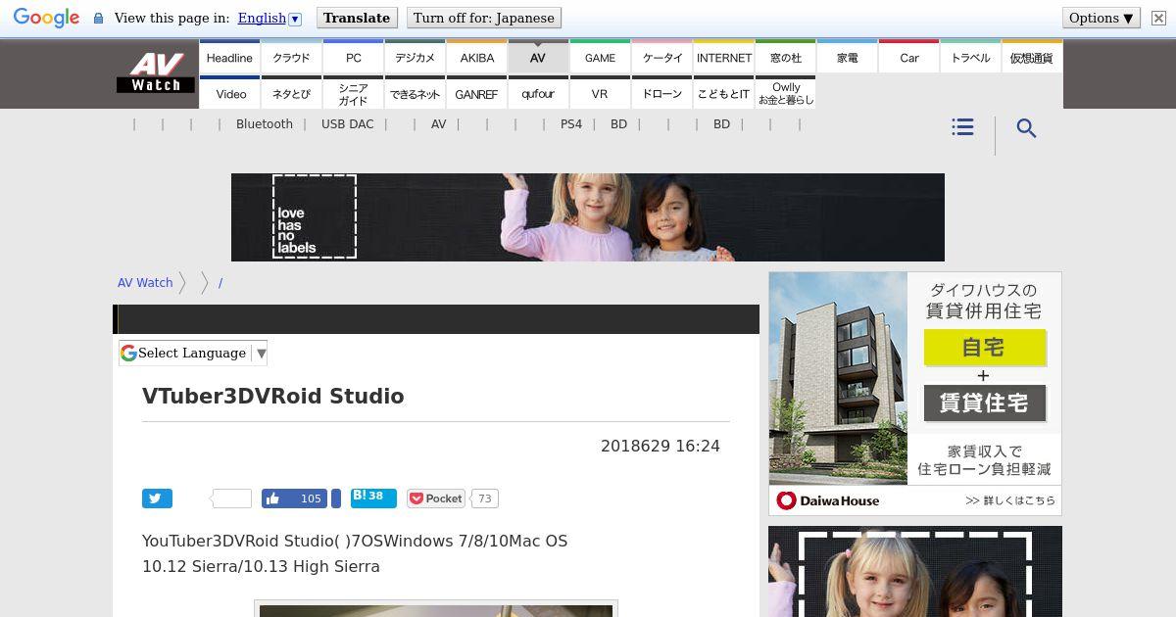Open the クラウド tab
The width and height of the screenshot is (1176, 617).
pyautogui.click(x=291, y=57)
